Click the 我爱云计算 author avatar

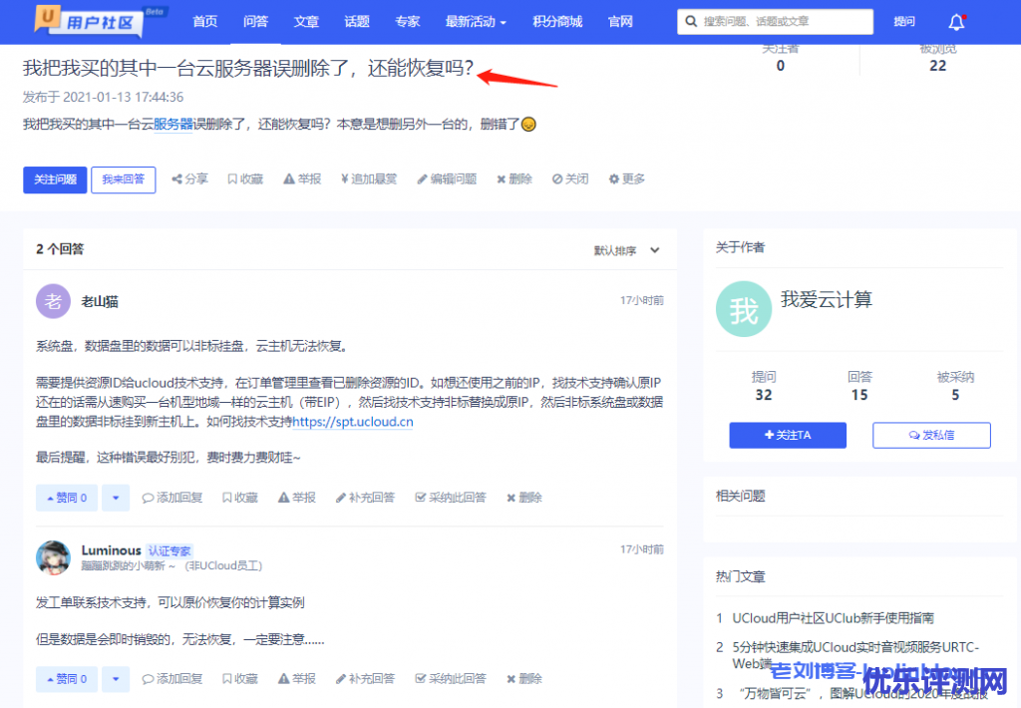(x=743, y=310)
